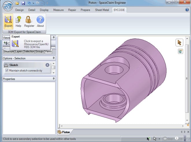The image size is (191, 142).
Task: Click the revert selection icon in status bar
Action: [x=149, y=139]
